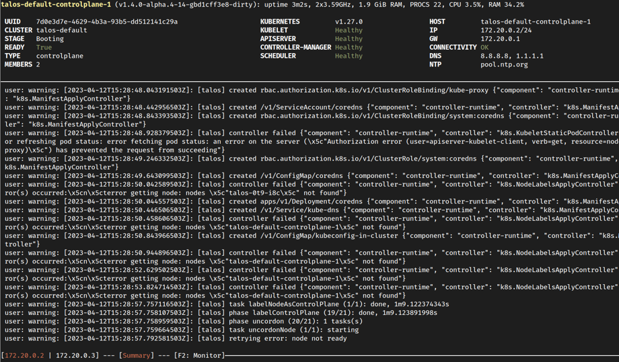This screenshot has width=619, height=362.
Task: Click log line created ClusterRole/system:coredns
Action: [312, 163]
